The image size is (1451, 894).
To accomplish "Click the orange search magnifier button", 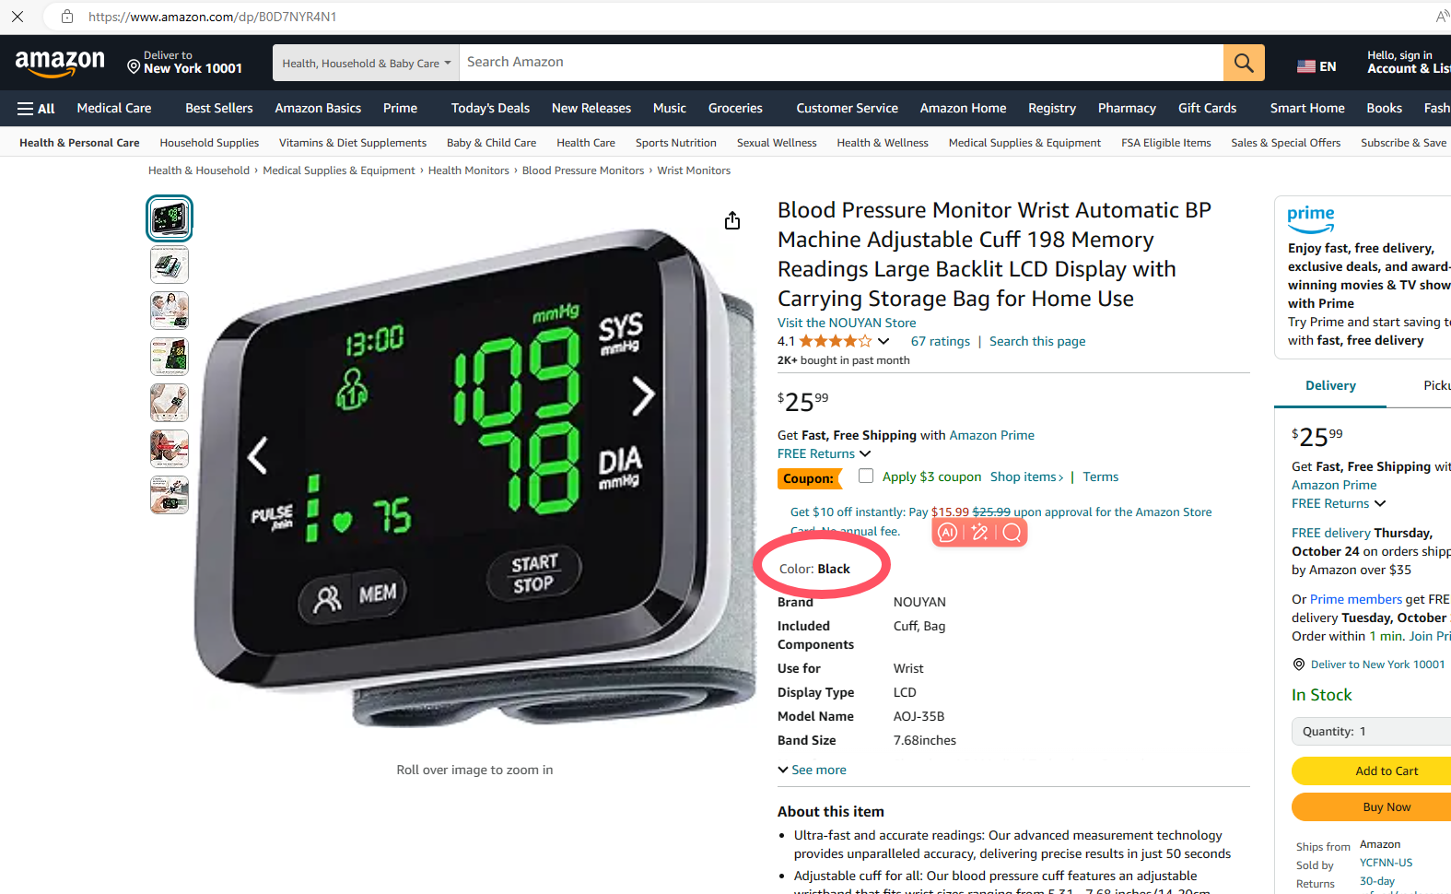I will tap(1244, 63).
